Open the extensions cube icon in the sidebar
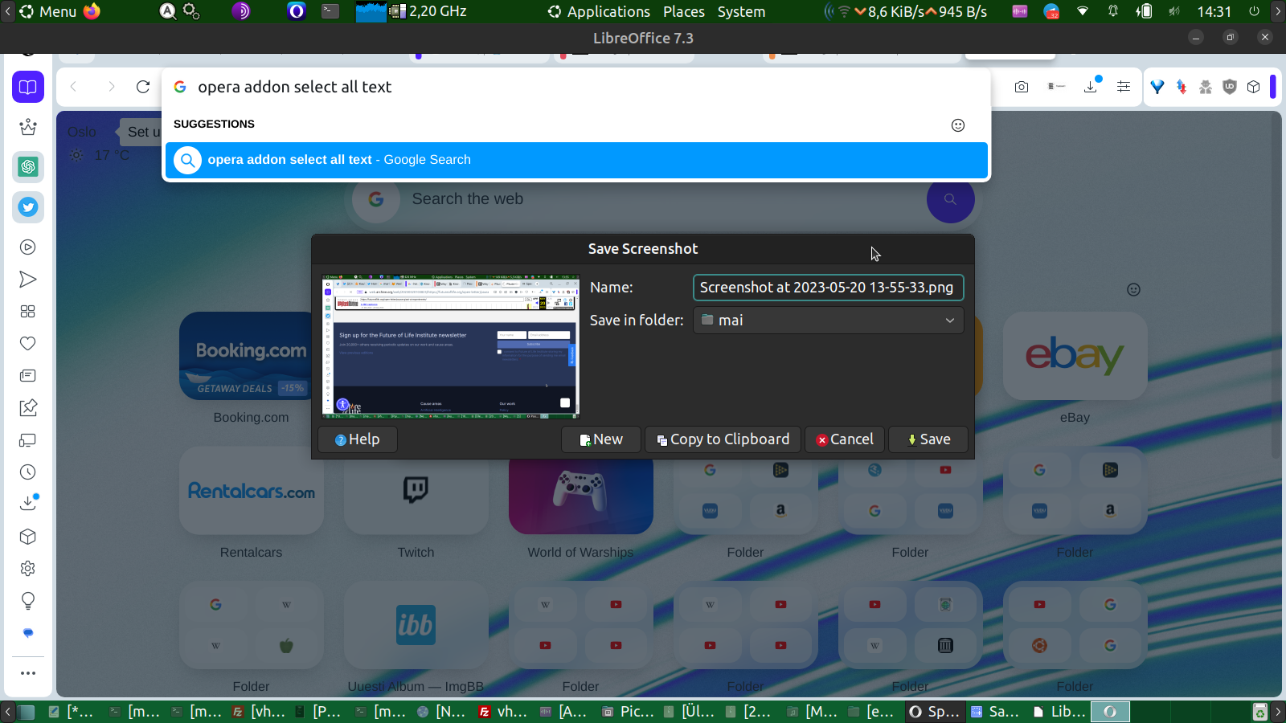1286x723 pixels. (28, 537)
